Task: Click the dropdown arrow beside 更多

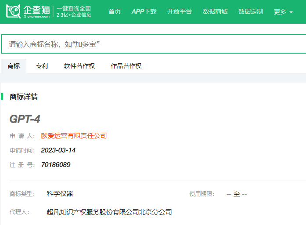Action: point(291,12)
